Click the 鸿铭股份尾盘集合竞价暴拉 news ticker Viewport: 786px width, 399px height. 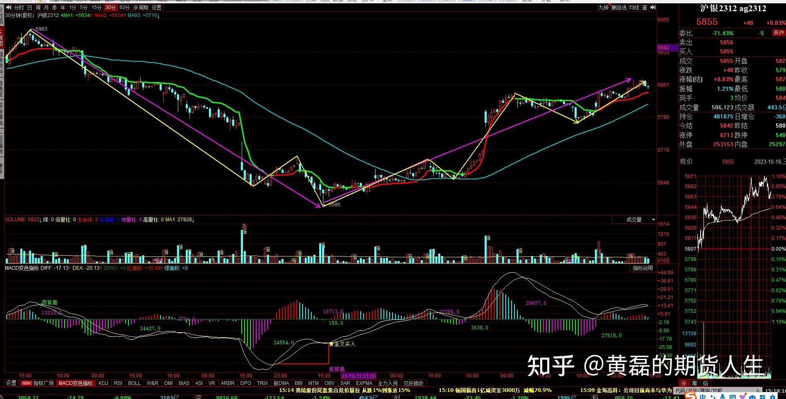[x=344, y=390]
